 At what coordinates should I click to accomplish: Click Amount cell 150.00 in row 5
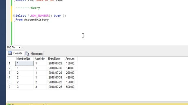click(x=70, y=82)
